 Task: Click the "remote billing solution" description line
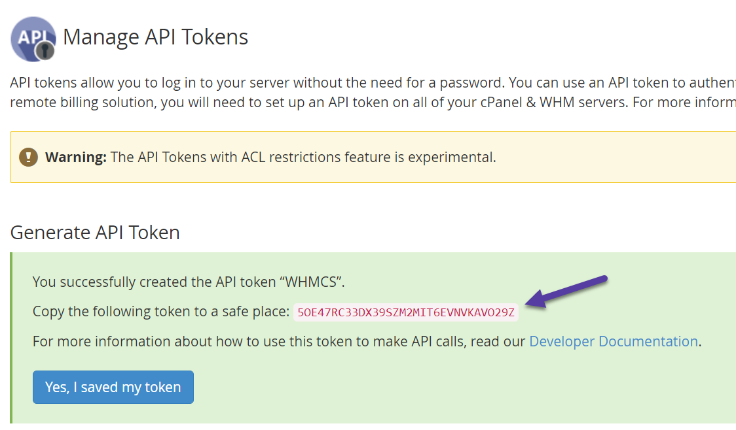(262, 103)
